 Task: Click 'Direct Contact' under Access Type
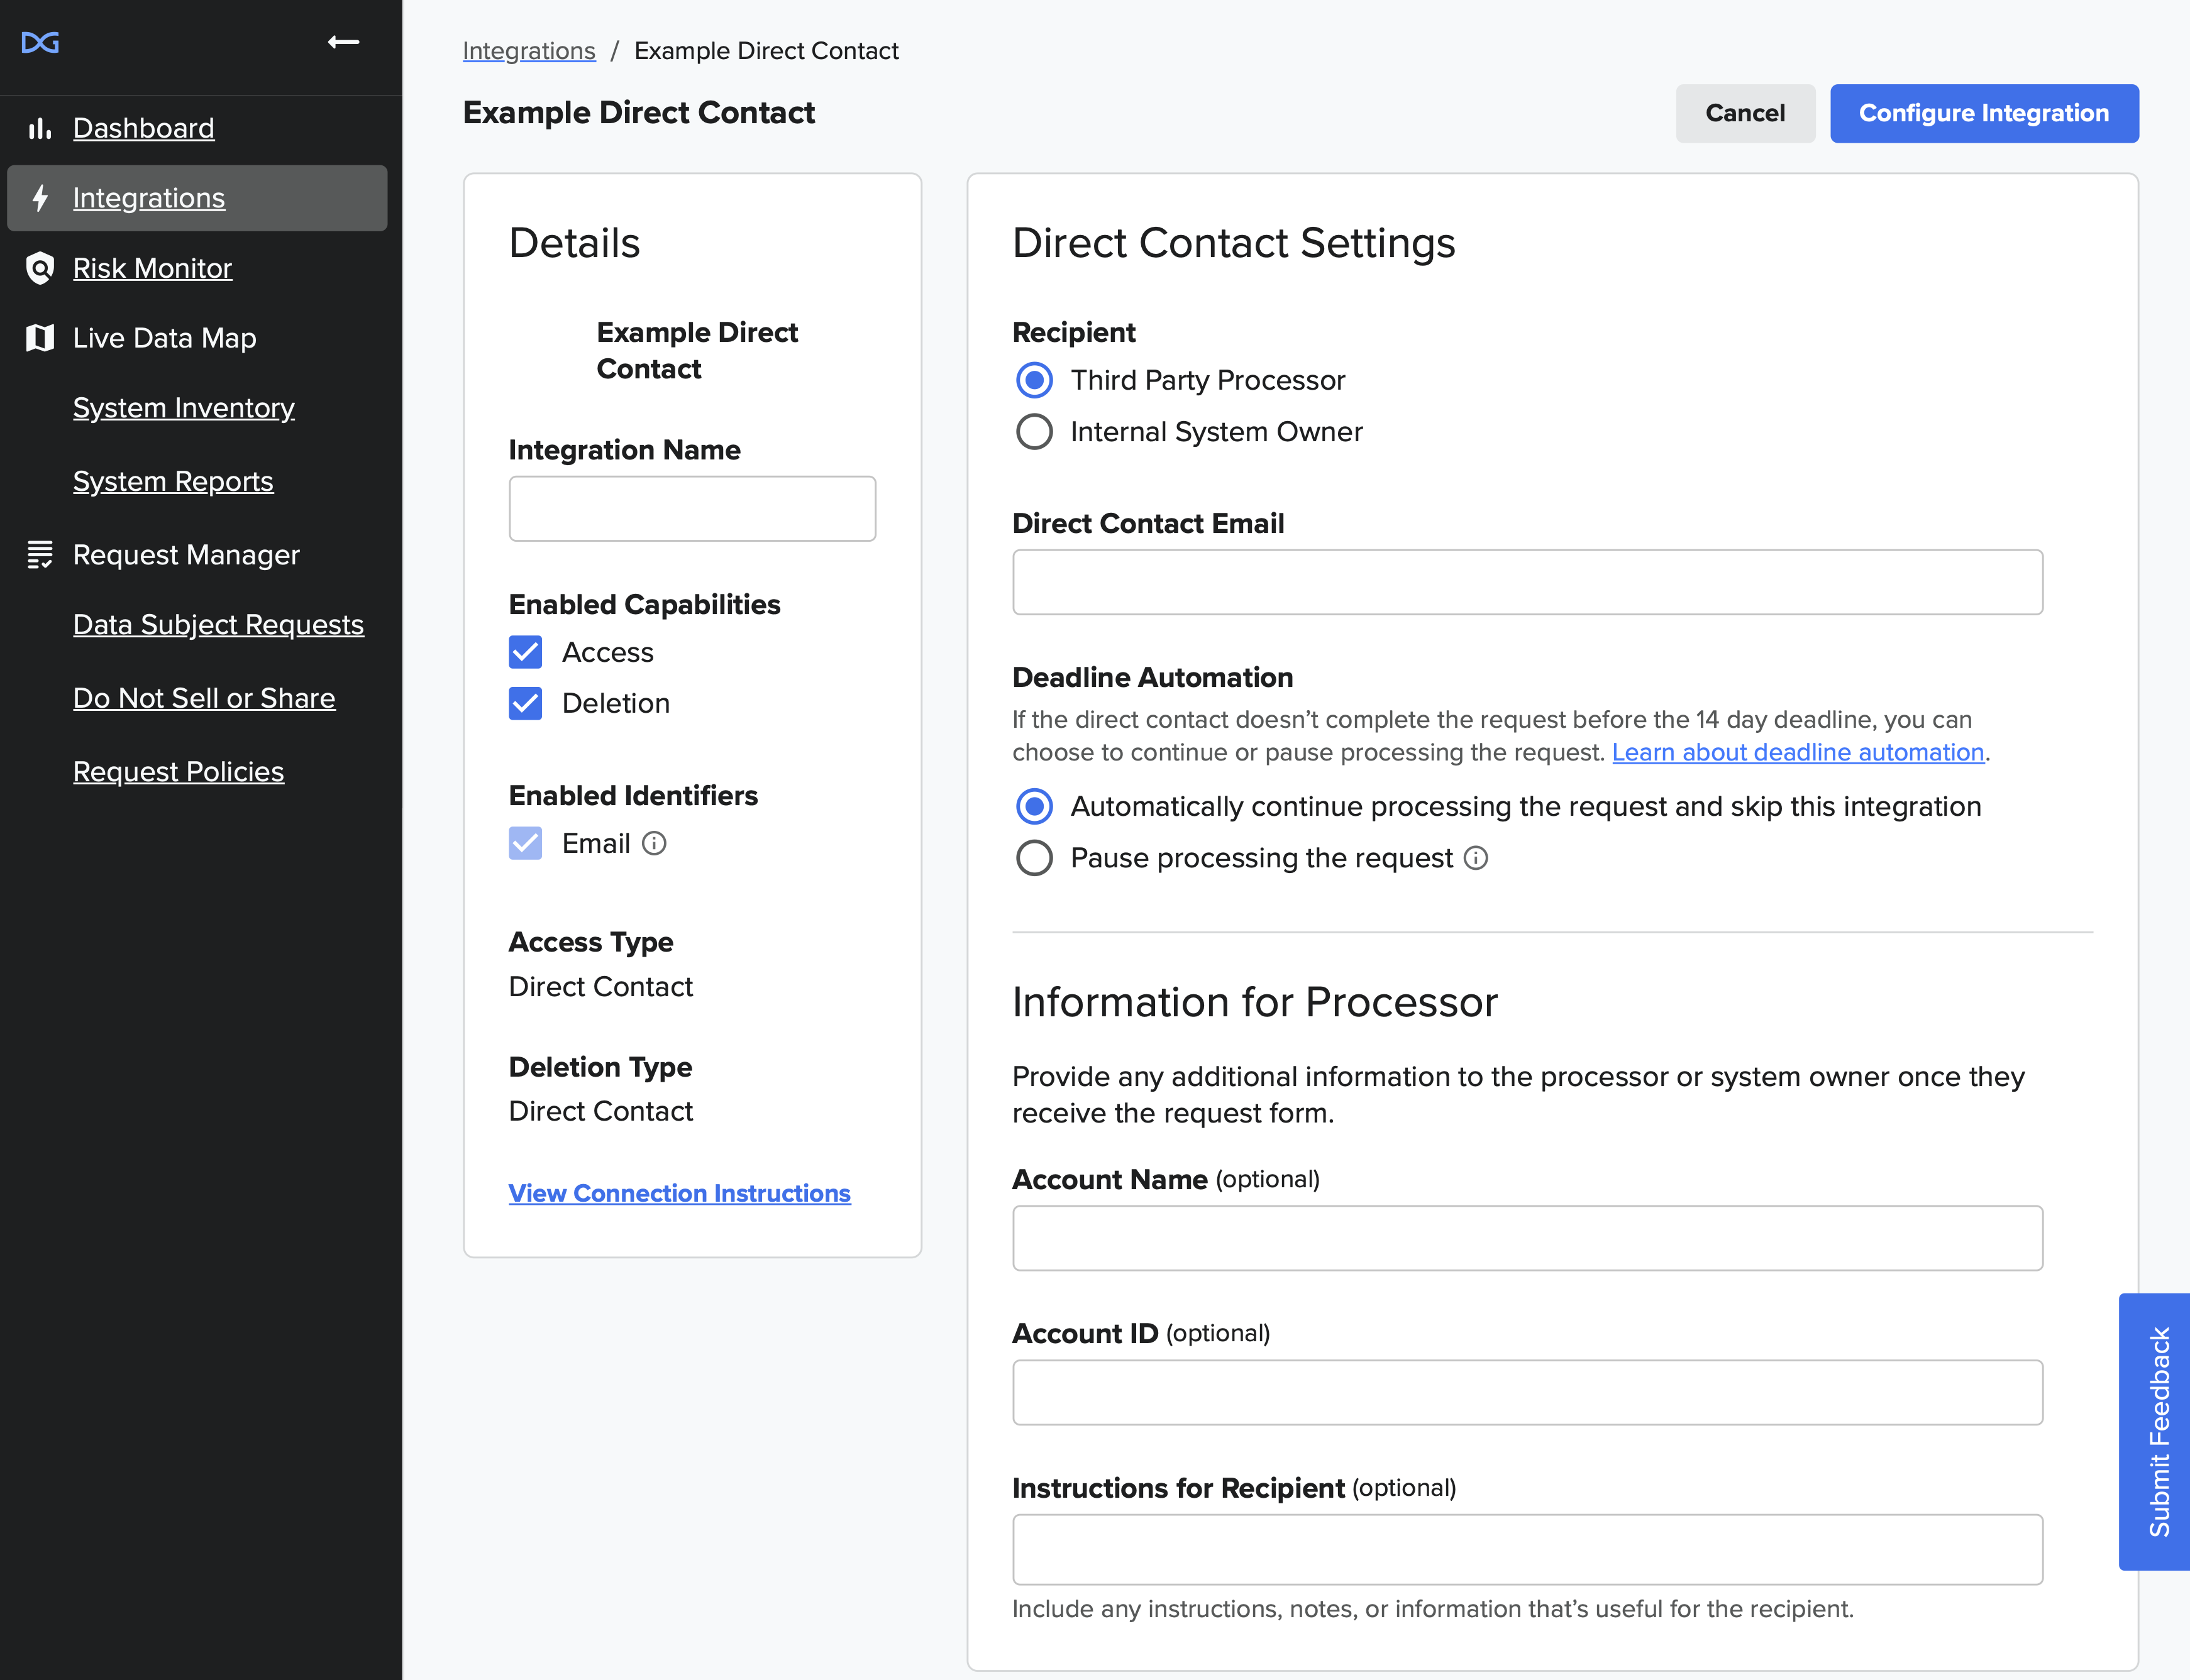click(600, 987)
